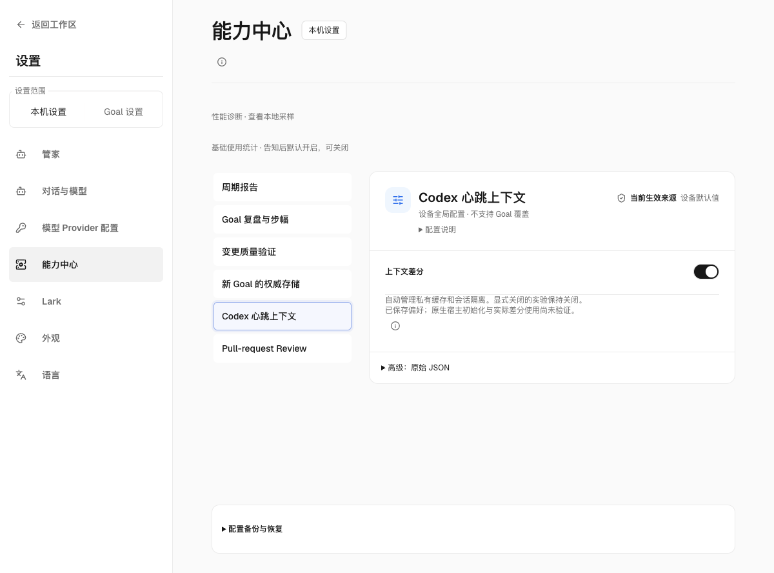Select Pull-request Review item

click(x=283, y=348)
